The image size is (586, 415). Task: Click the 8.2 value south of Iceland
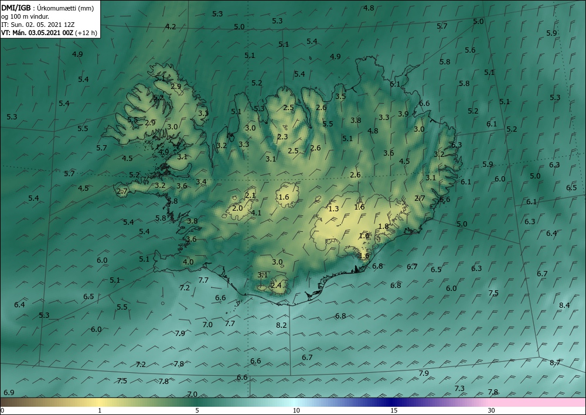[281, 325]
